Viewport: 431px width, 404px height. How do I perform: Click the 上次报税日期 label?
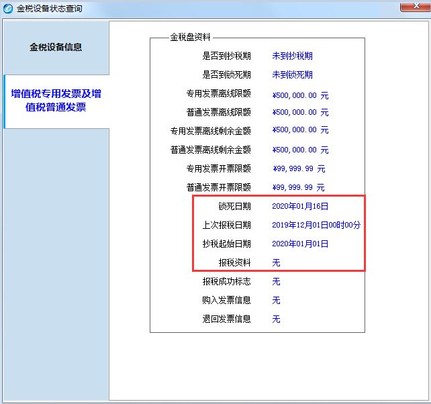pos(226,225)
